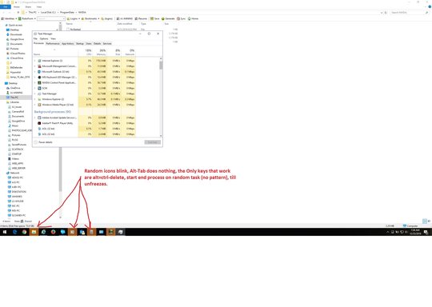The width and height of the screenshot is (432, 307).
Task: Open Microsoft Edge from the taskbar
Action: tap(15, 232)
